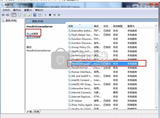160x118 pixels.
Task: Open the 文件(F) menu
Action: (6, 10)
